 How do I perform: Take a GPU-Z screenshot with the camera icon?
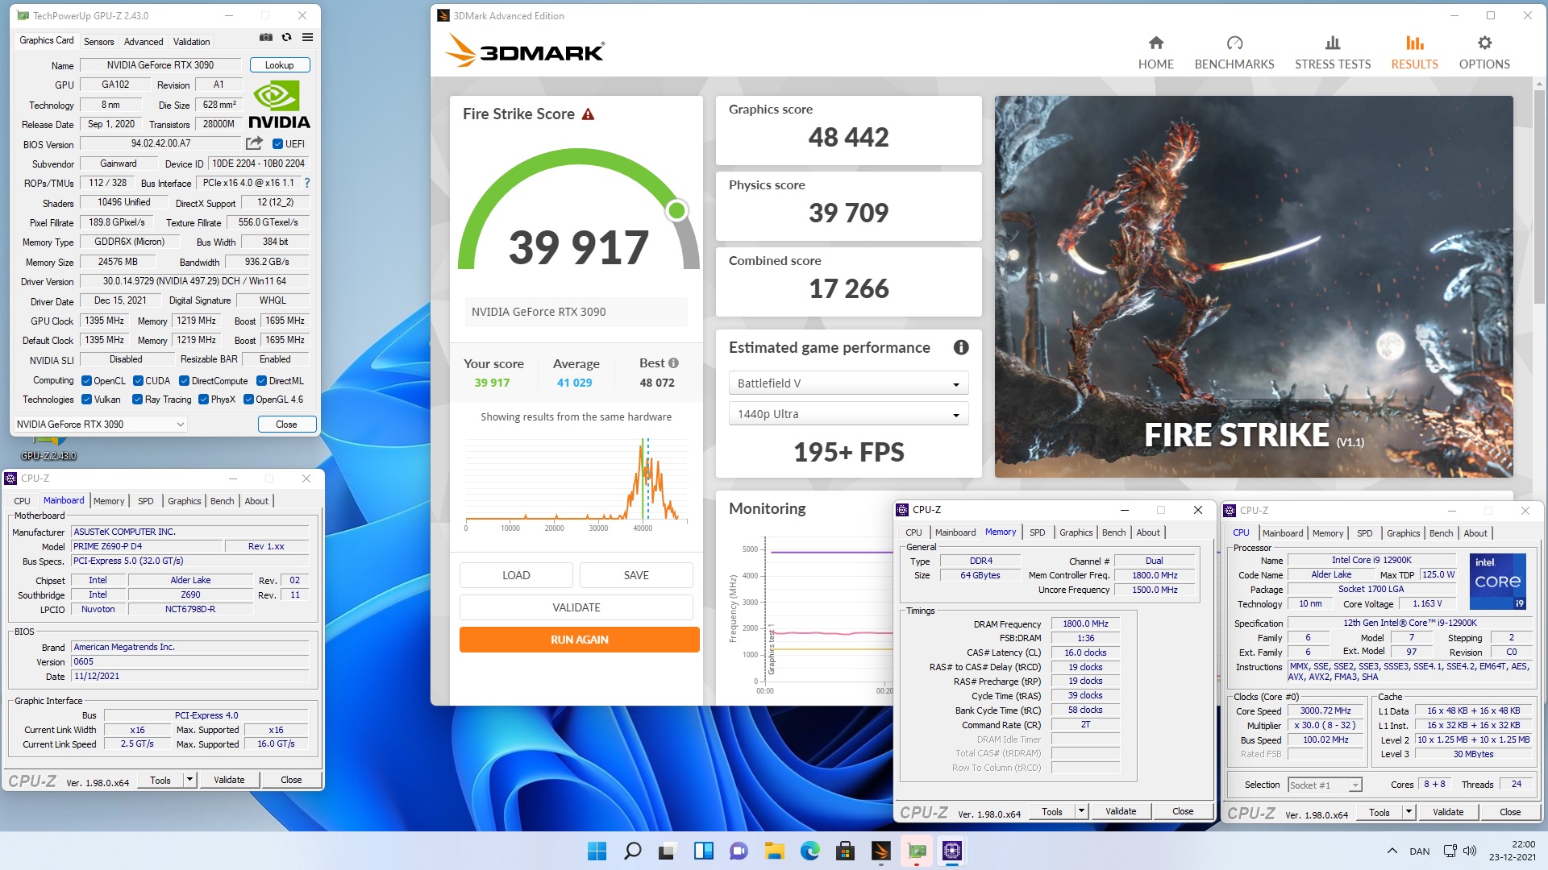pos(265,38)
